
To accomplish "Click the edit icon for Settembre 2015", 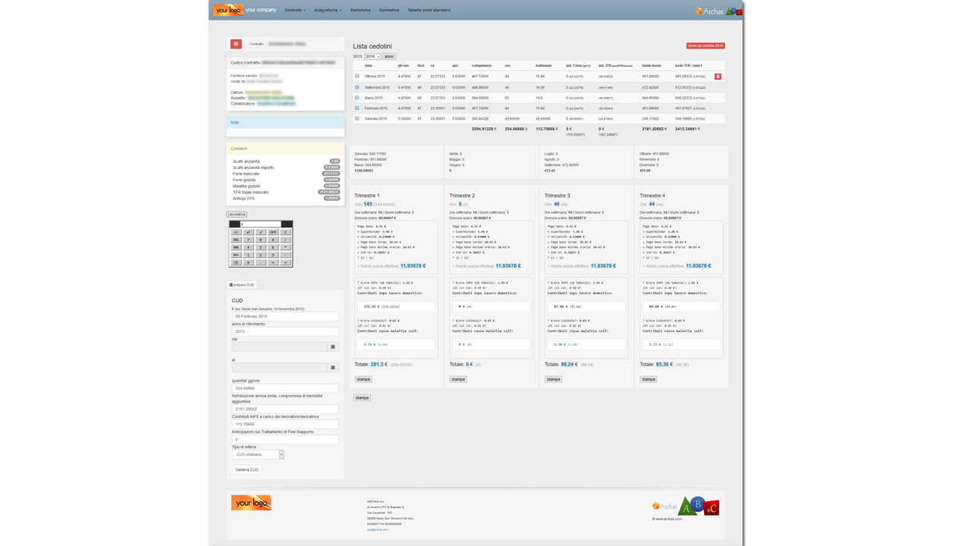I will tap(357, 87).
